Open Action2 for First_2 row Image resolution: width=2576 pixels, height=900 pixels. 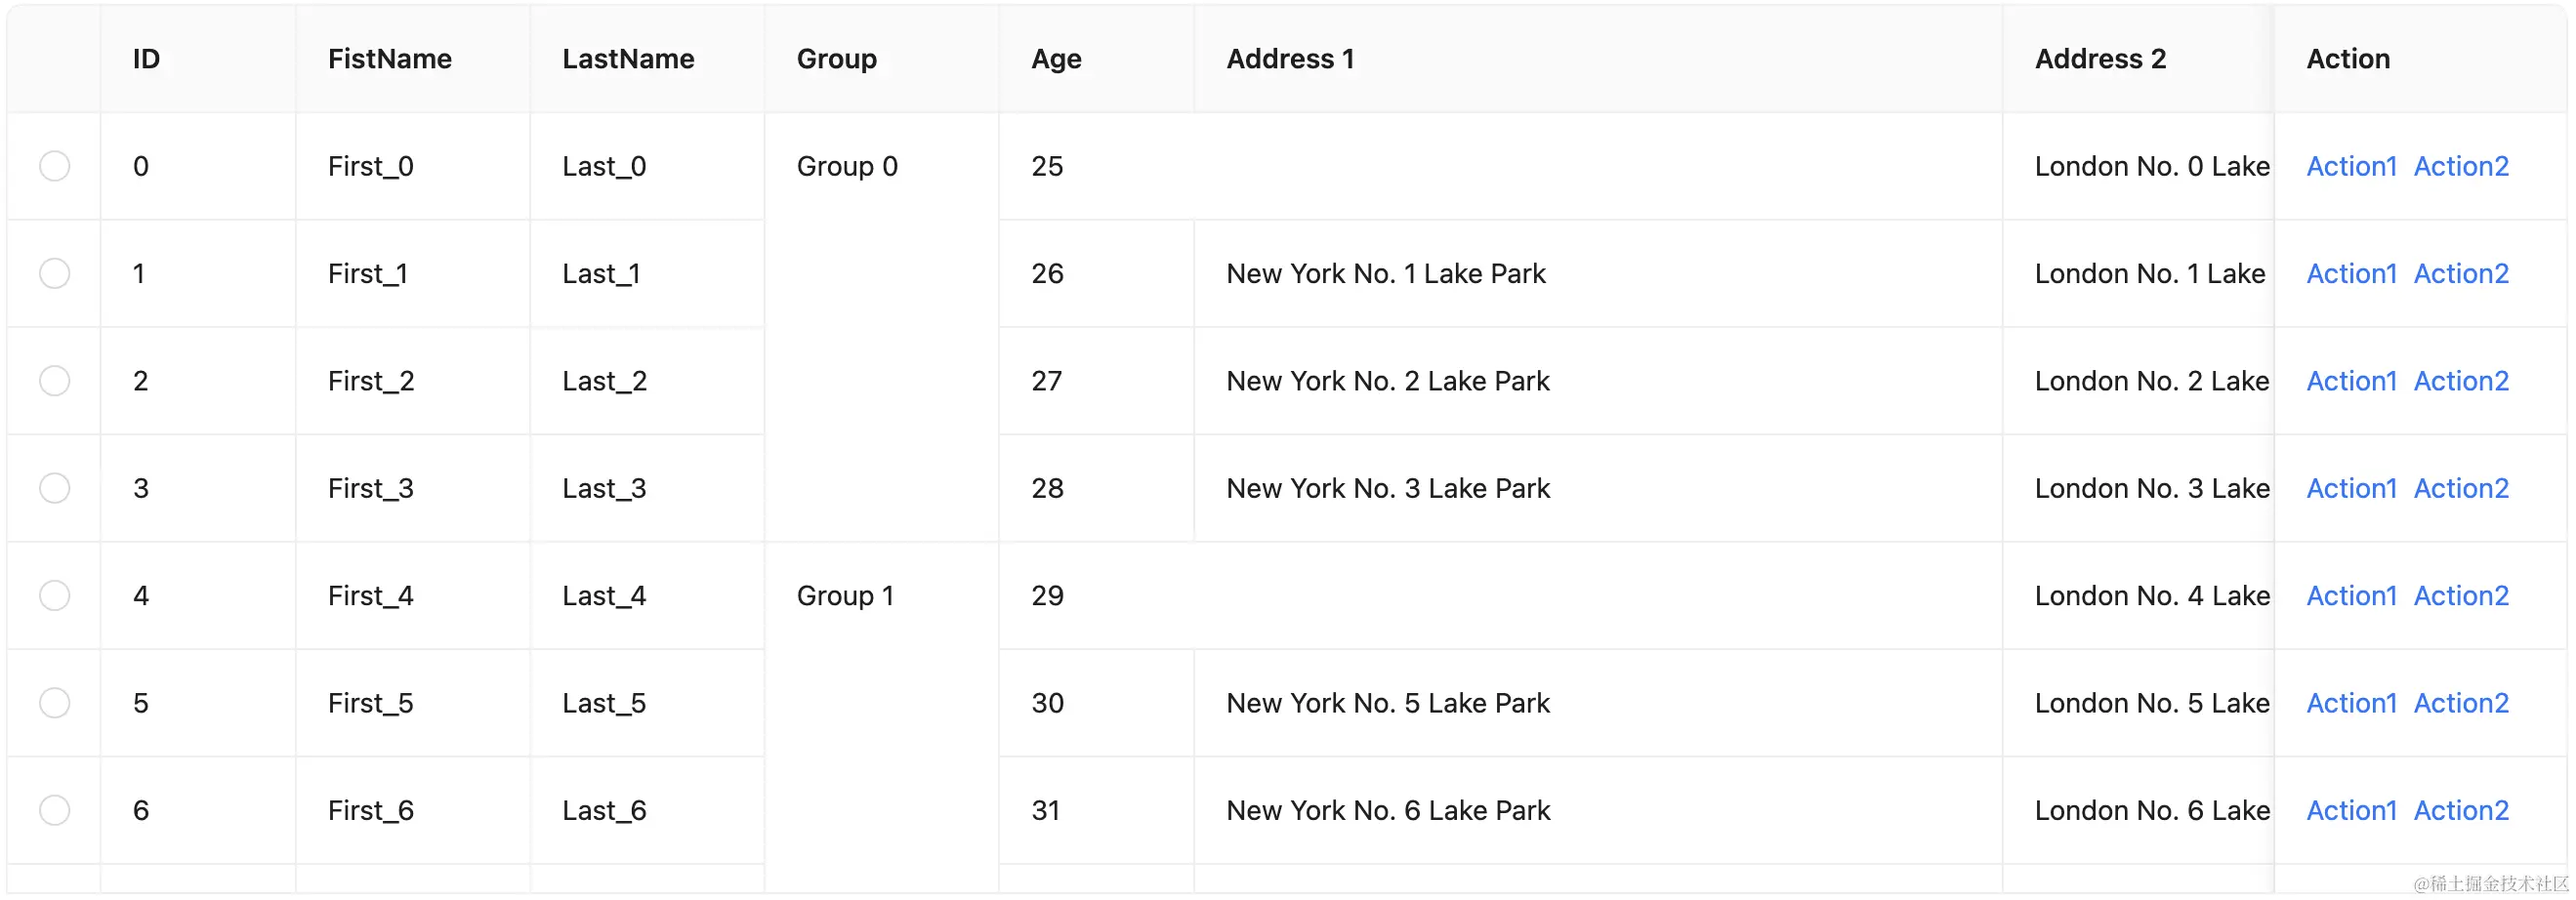(x=2461, y=381)
